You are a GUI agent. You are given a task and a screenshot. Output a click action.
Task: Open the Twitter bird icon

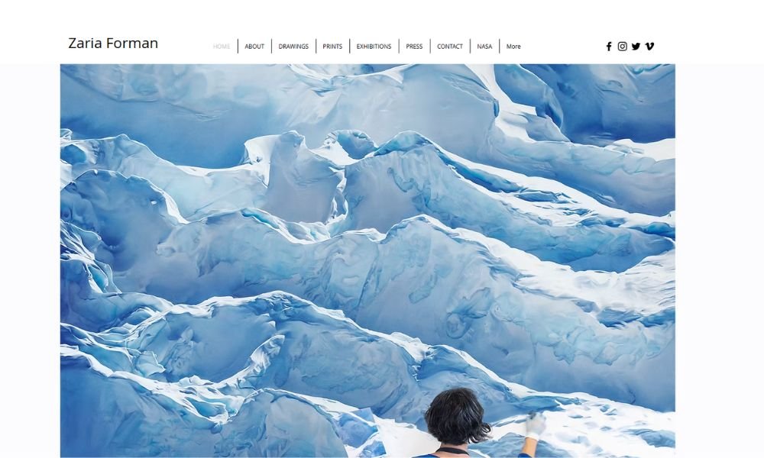tap(636, 47)
